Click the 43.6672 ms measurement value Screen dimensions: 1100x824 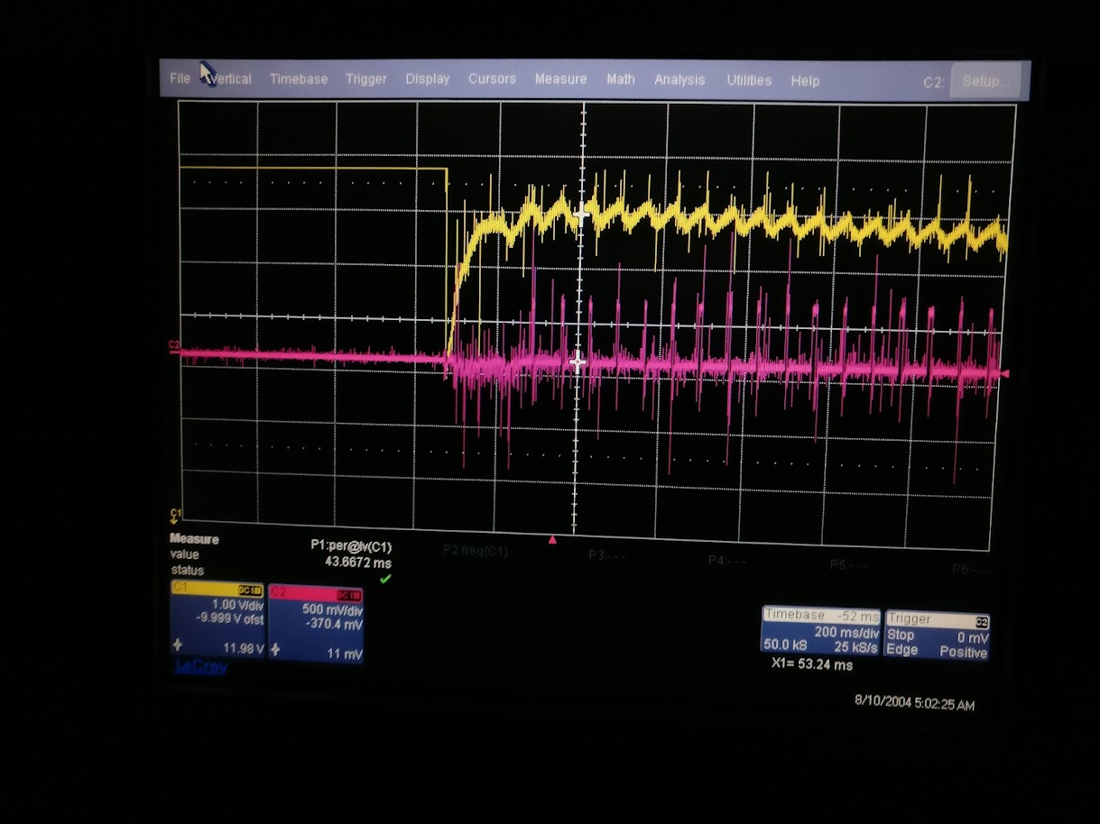[358, 562]
